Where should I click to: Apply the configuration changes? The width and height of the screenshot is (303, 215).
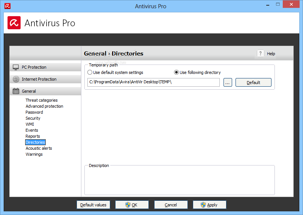[x=210, y=205]
